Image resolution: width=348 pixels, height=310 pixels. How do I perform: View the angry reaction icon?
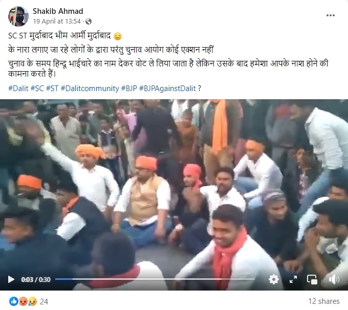[24, 301]
